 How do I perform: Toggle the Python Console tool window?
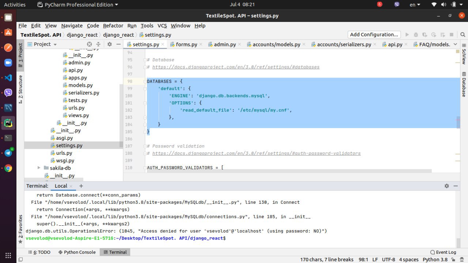tap(77, 252)
